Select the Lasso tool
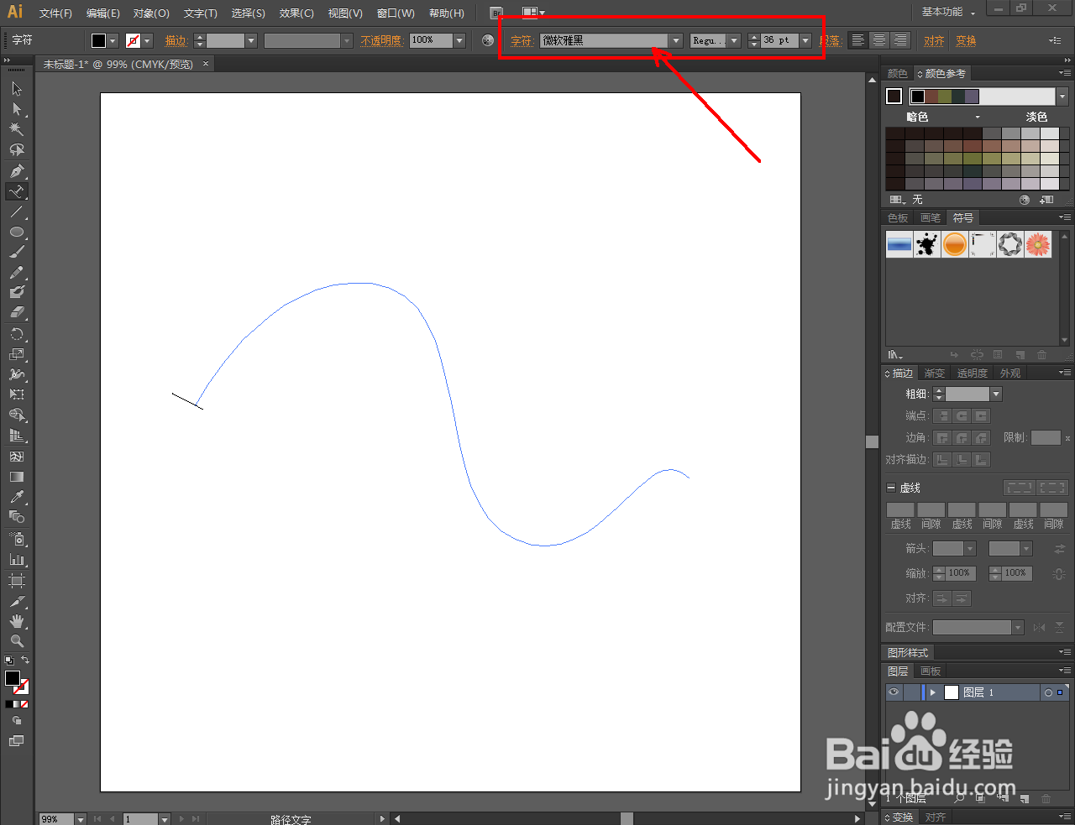This screenshot has width=1075, height=825. (17, 150)
